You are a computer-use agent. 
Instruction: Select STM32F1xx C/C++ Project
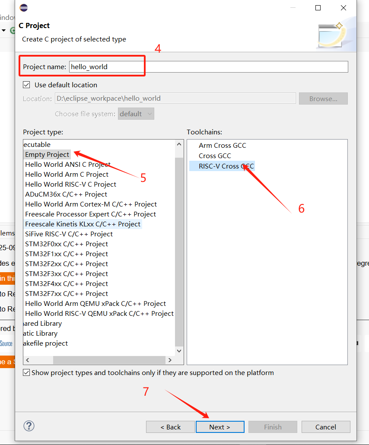pyautogui.click(x=67, y=254)
